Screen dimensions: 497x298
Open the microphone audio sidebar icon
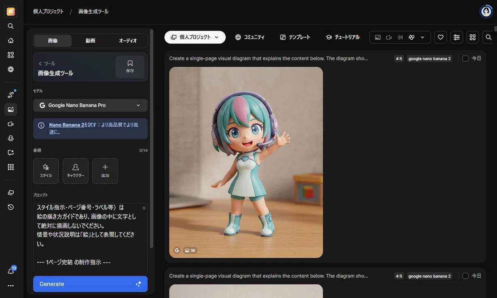[11, 138]
